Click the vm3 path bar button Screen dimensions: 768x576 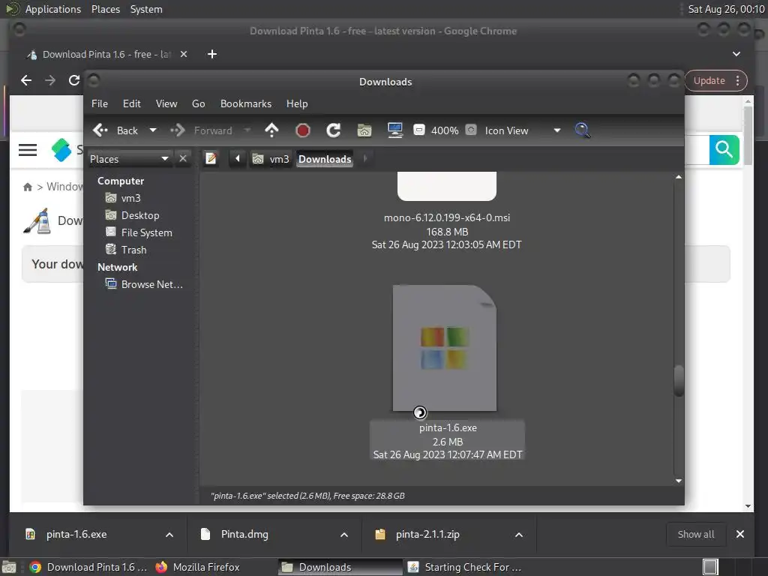[x=270, y=159]
